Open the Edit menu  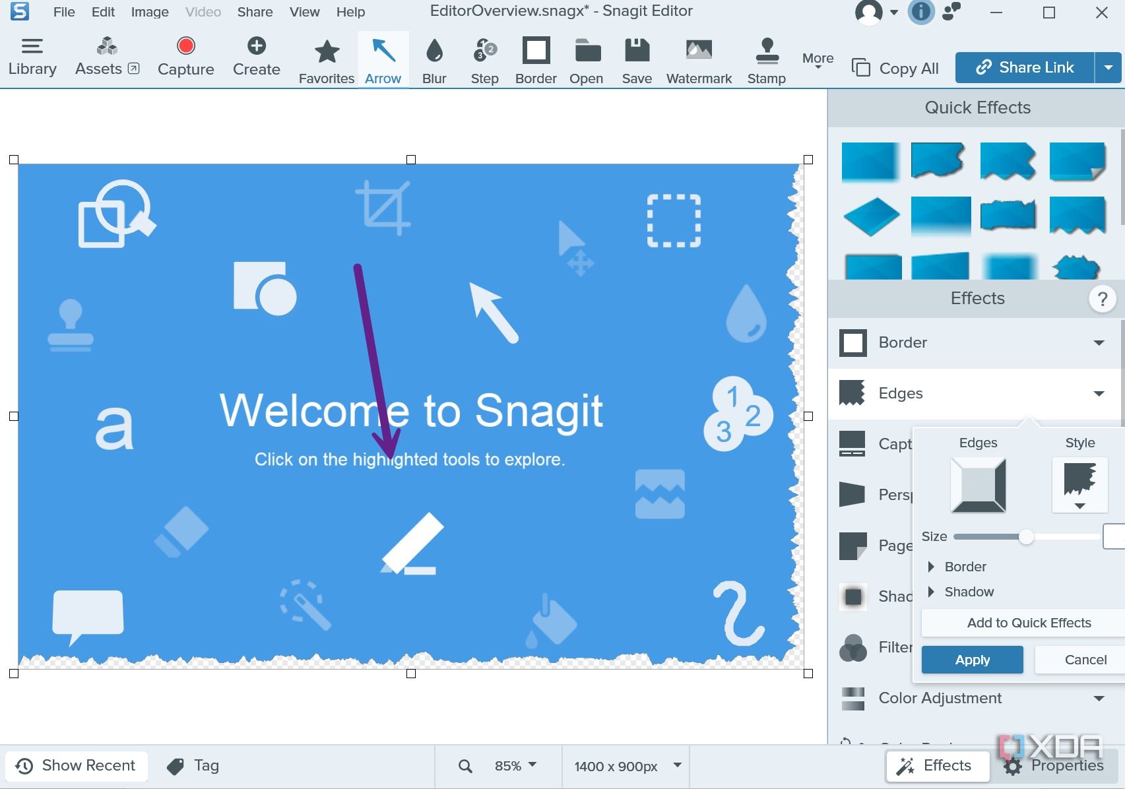(104, 12)
